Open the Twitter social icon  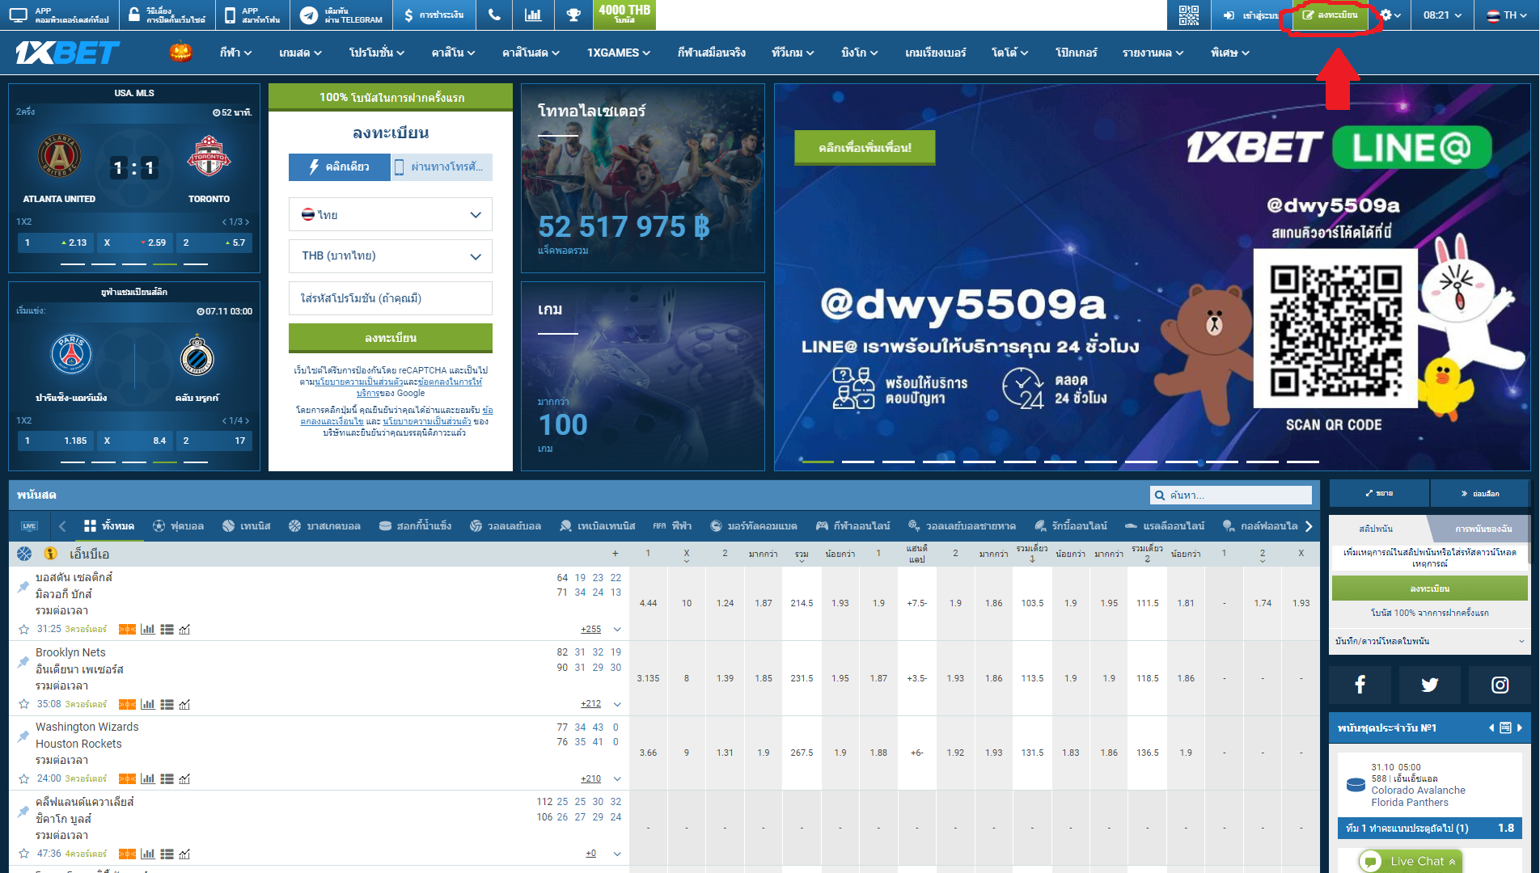(1429, 685)
